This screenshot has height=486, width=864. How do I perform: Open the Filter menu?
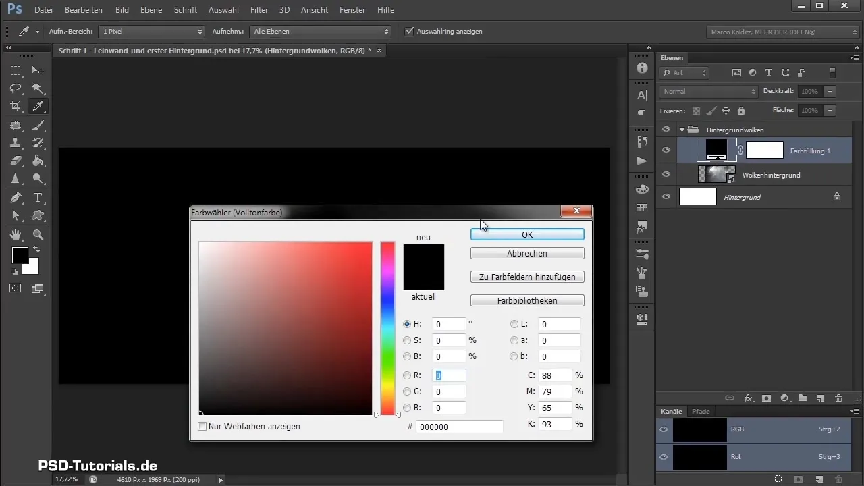click(259, 10)
